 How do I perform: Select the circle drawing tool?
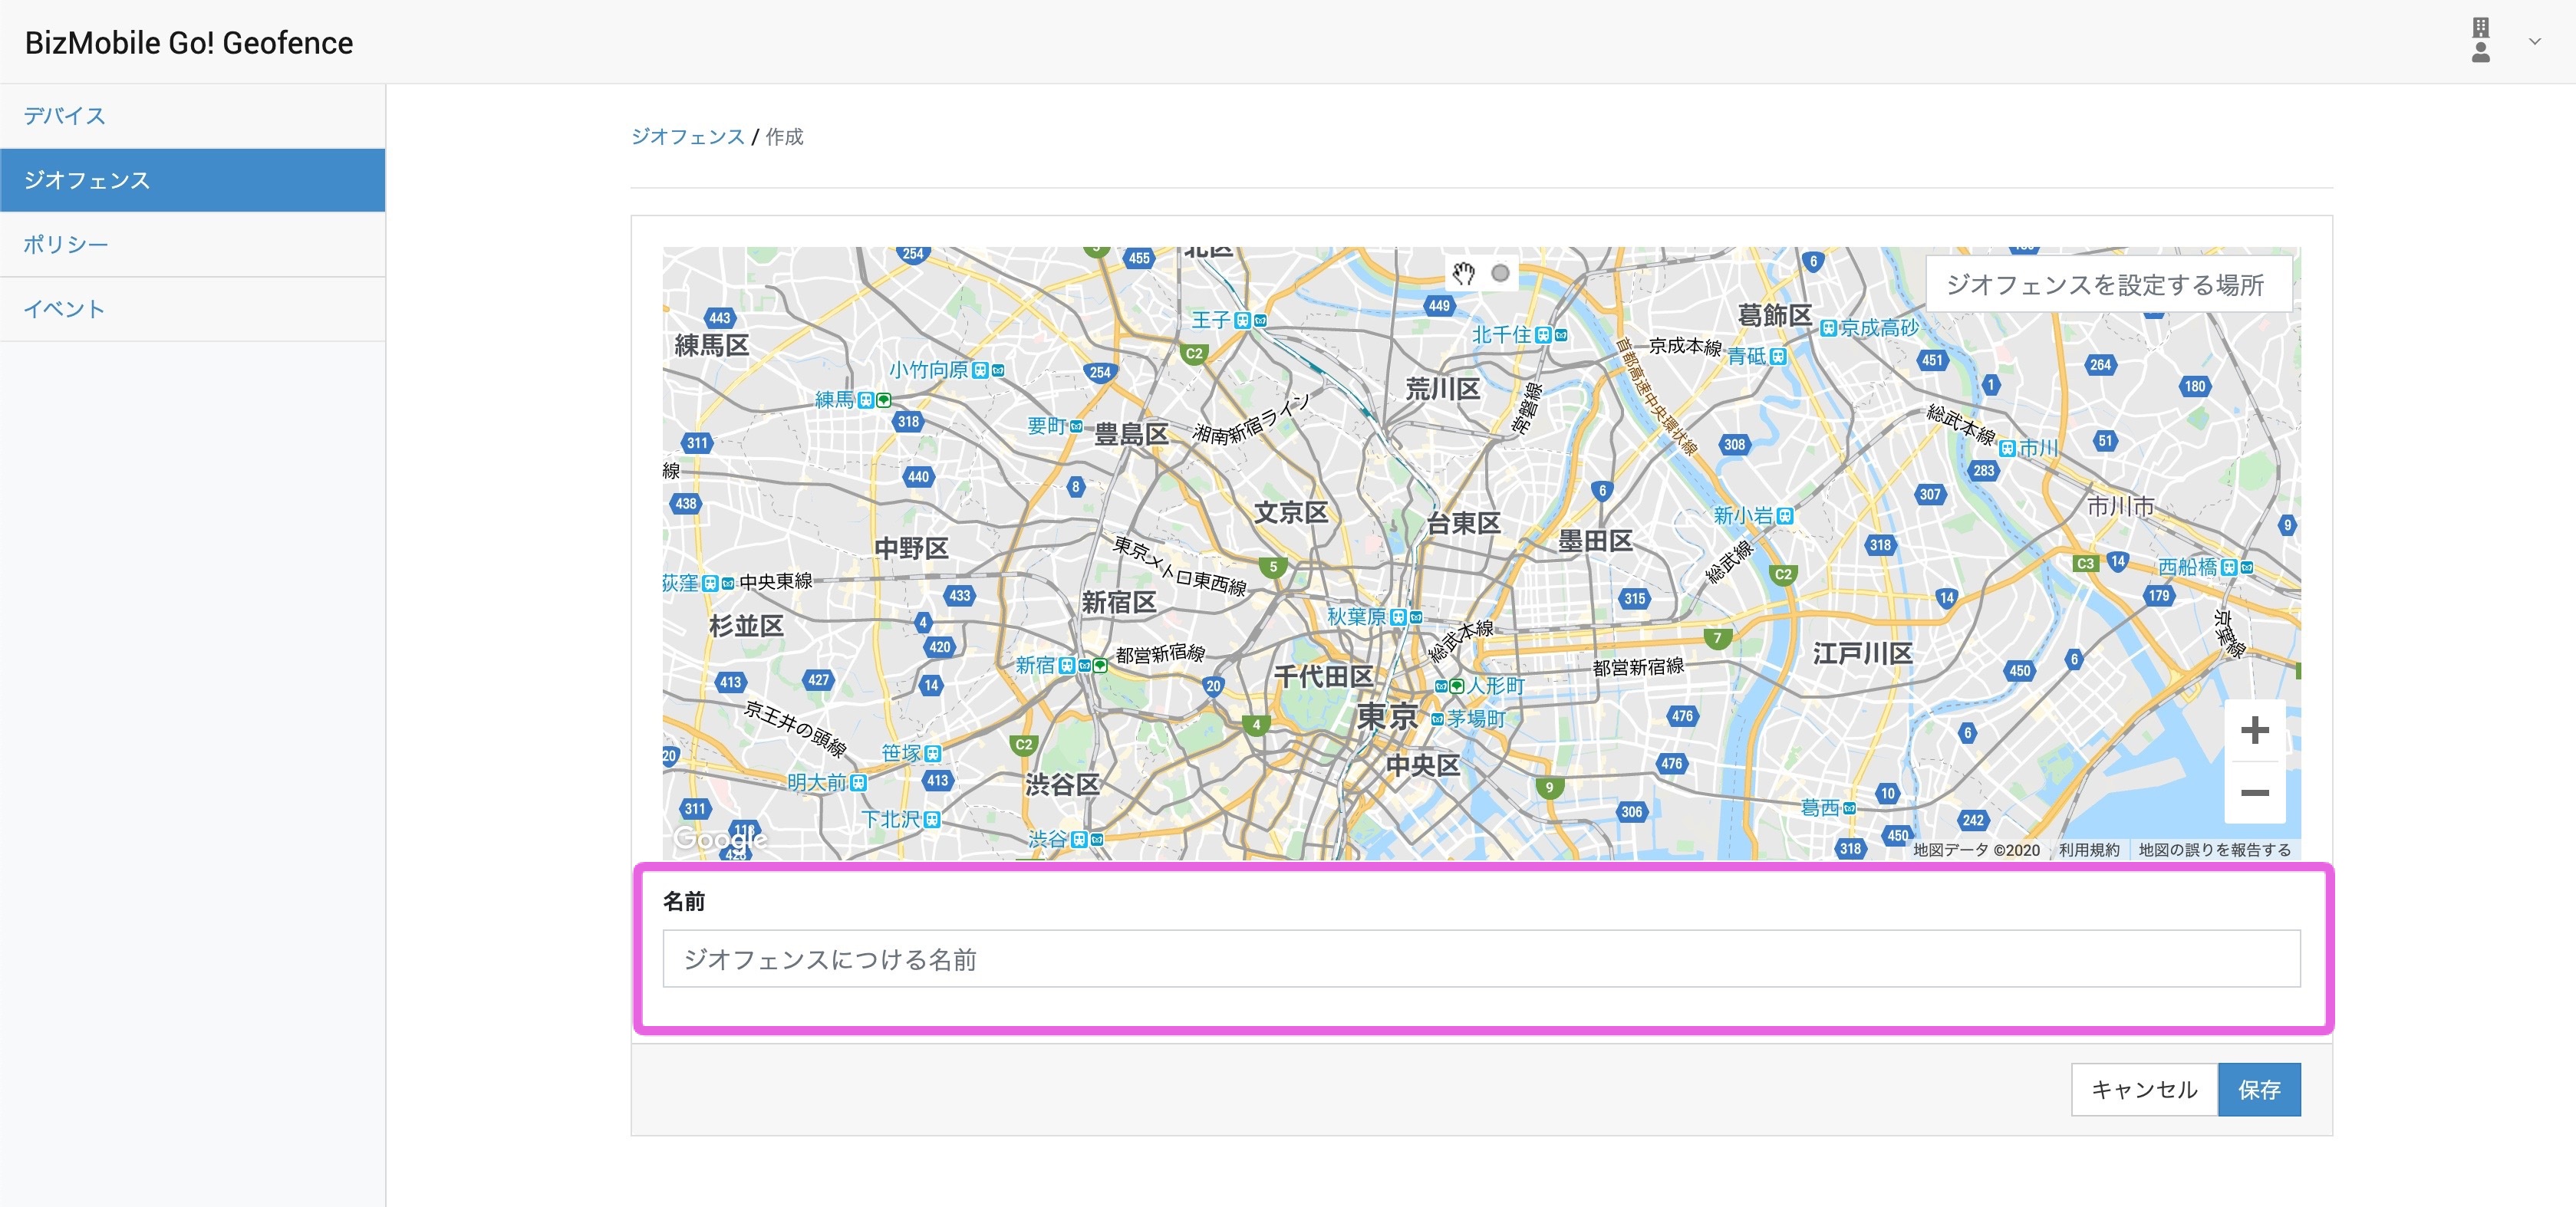1500,273
